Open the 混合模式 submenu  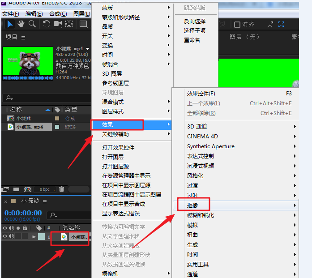coord(132,102)
